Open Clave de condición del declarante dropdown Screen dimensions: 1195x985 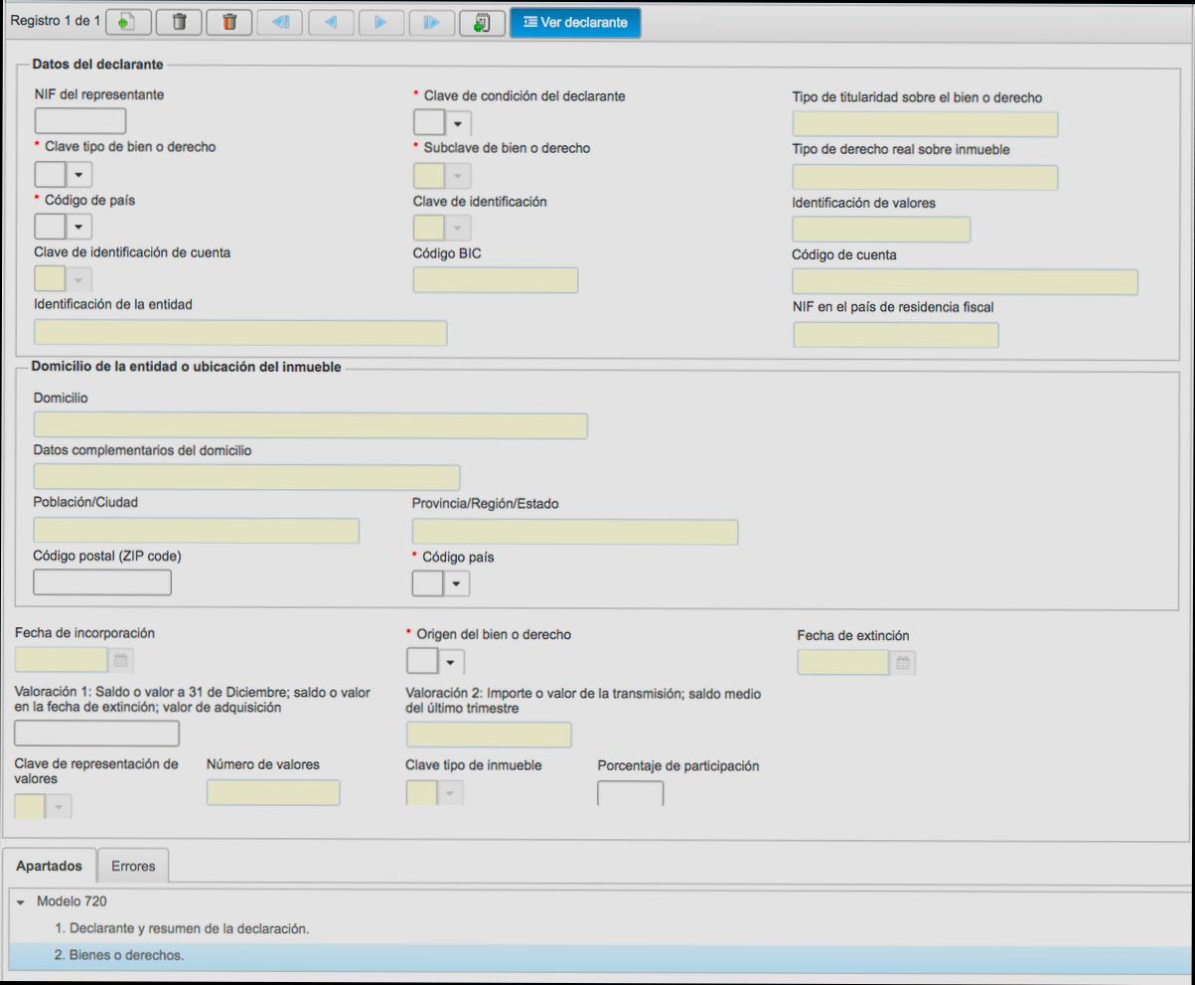point(457,123)
